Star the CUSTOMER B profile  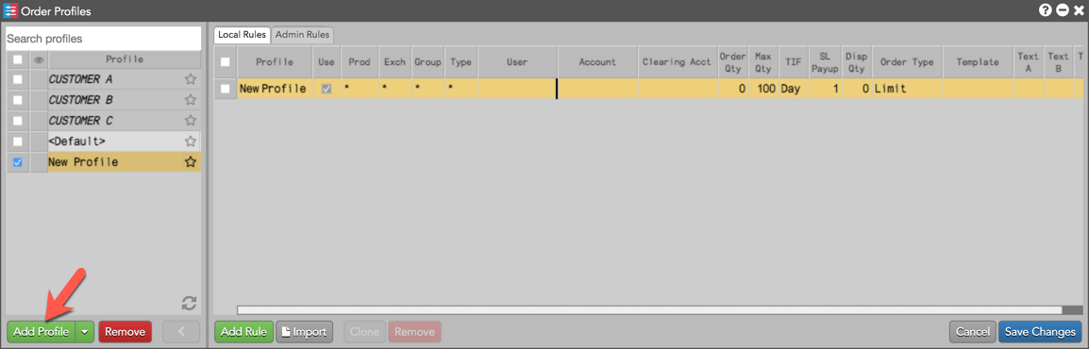pos(191,100)
